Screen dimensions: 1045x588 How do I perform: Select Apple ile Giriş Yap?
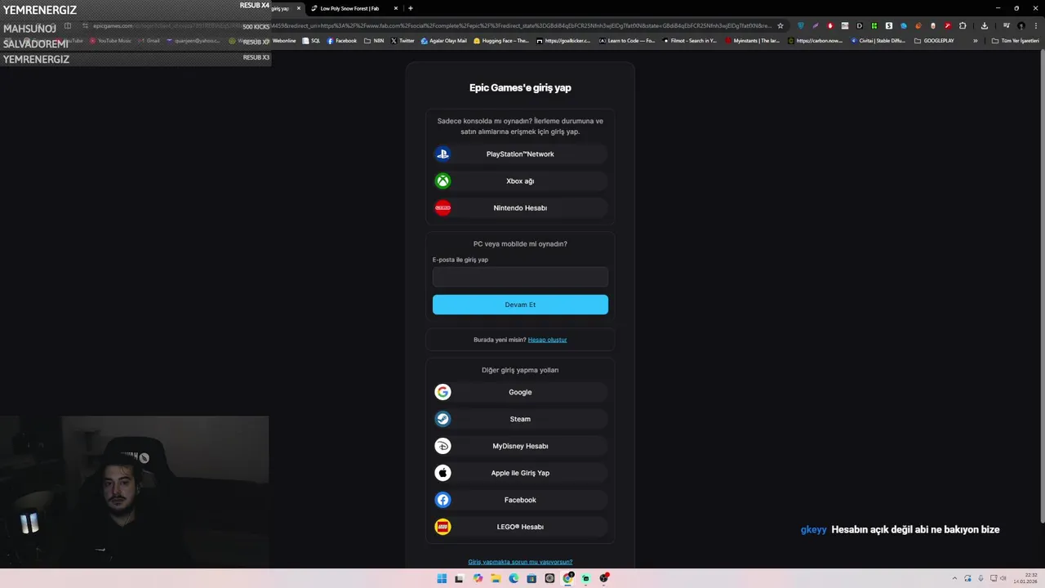tap(520, 473)
